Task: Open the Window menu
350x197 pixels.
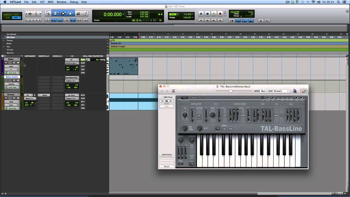Action: pos(62,2)
